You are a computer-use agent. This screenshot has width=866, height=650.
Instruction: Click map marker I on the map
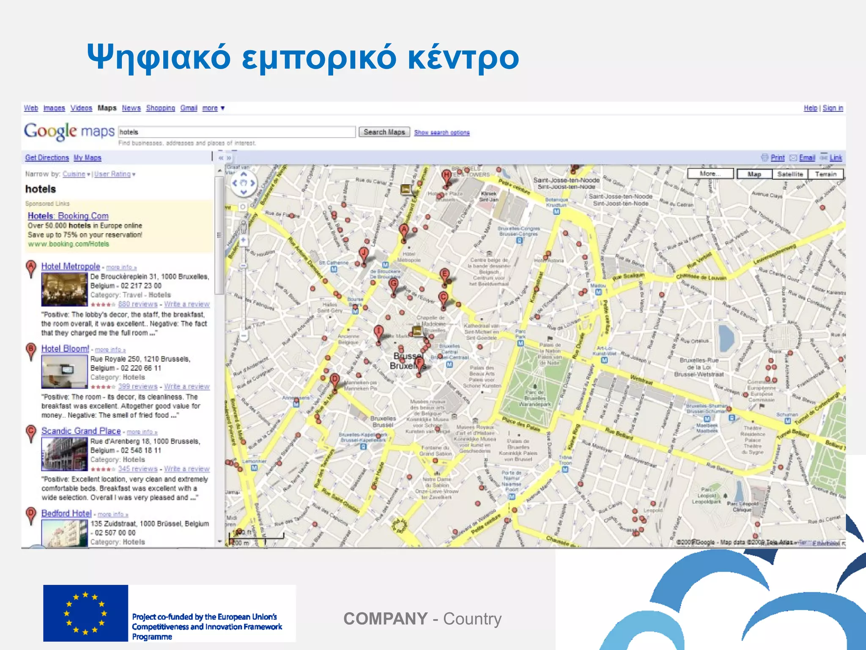[379, 333]
